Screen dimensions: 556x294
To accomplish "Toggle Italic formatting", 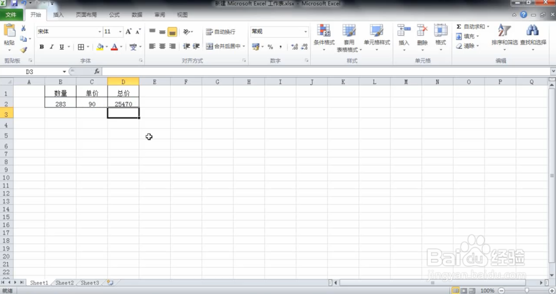I will point(51,47).
